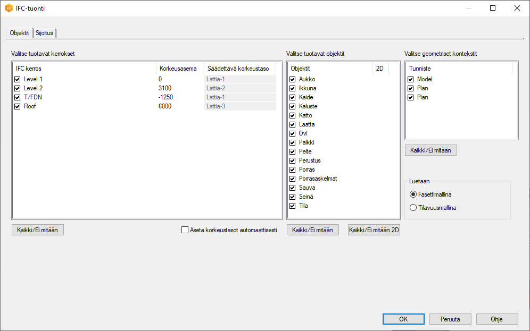The width and height of the screenshot is (530, 331).
Task: Uncheck the Model context checkbox
Action: 411,79
